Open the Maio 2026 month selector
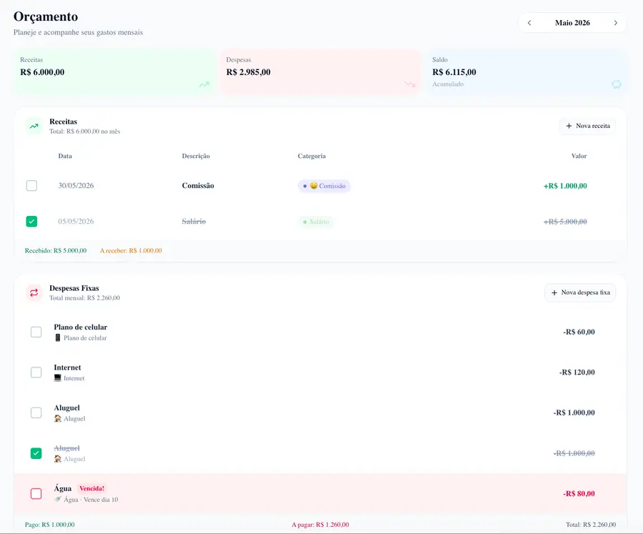Image resolution: width=643 pixels, height=534 pixels. pyautogui.click(x=572, y=23)
